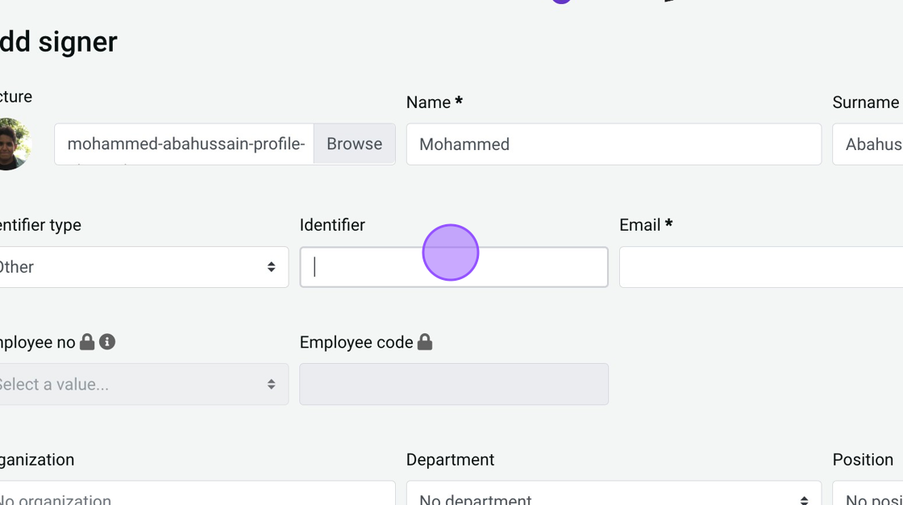The width and height of the screenshot is (903, 505).
Task: Click the Department label text
Action: [450, 460]
